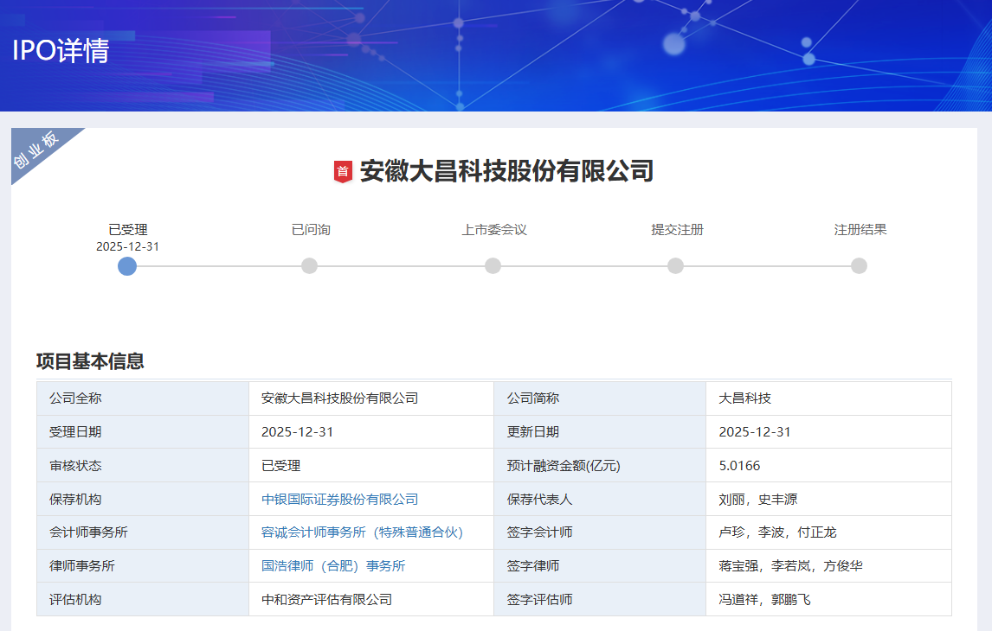Open the 国浩律师（合肥）事务所 law firm link
The width and height of the screenshot is (992, 631).
pos(333,566)
